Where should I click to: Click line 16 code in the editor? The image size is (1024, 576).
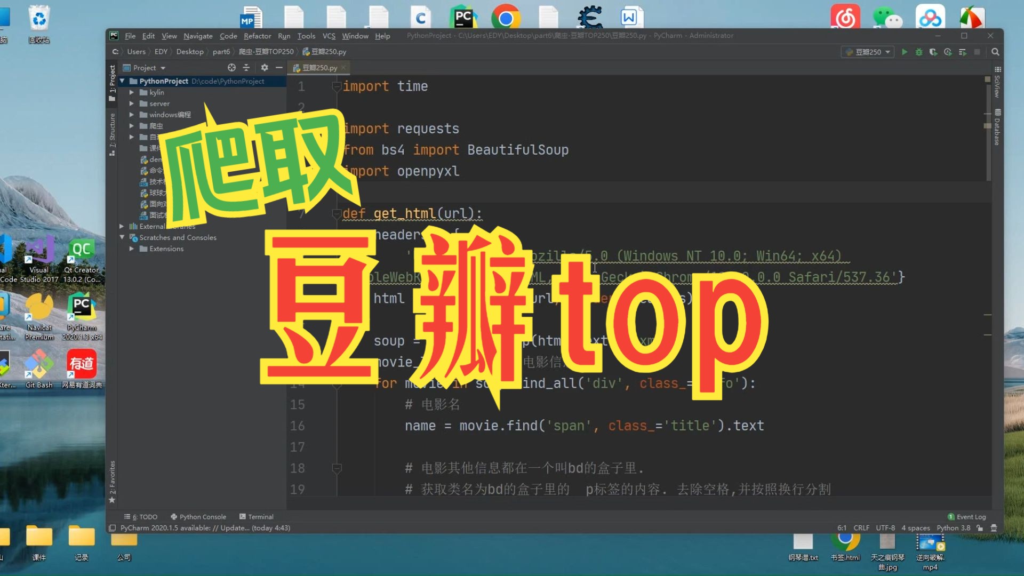tap(584, 426)
